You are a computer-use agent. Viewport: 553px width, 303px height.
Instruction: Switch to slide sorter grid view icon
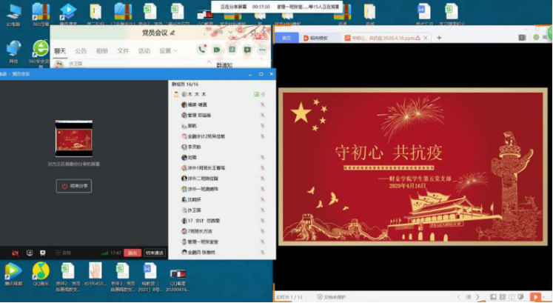tap(503, 297)
